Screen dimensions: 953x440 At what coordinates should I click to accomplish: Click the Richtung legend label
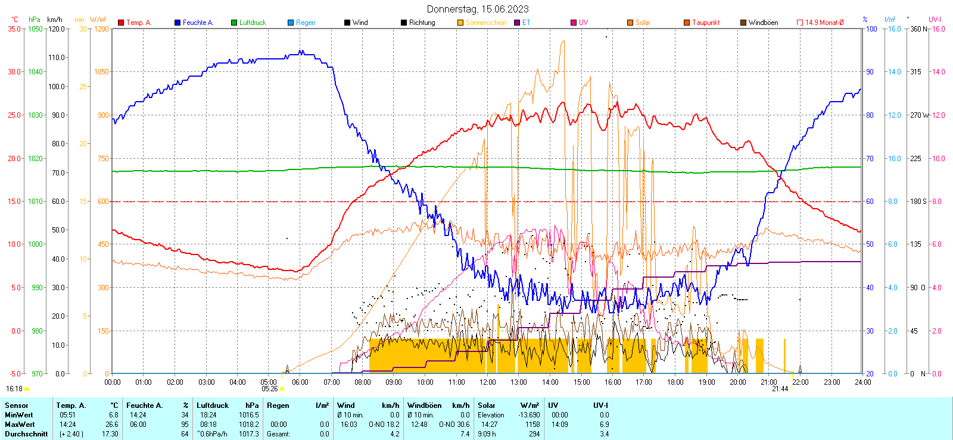click(x=422, y=23)
